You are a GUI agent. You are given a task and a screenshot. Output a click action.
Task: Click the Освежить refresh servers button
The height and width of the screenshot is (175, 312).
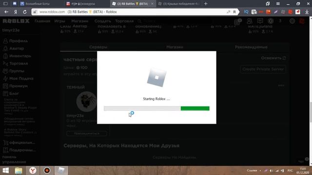tap(273, 58)
